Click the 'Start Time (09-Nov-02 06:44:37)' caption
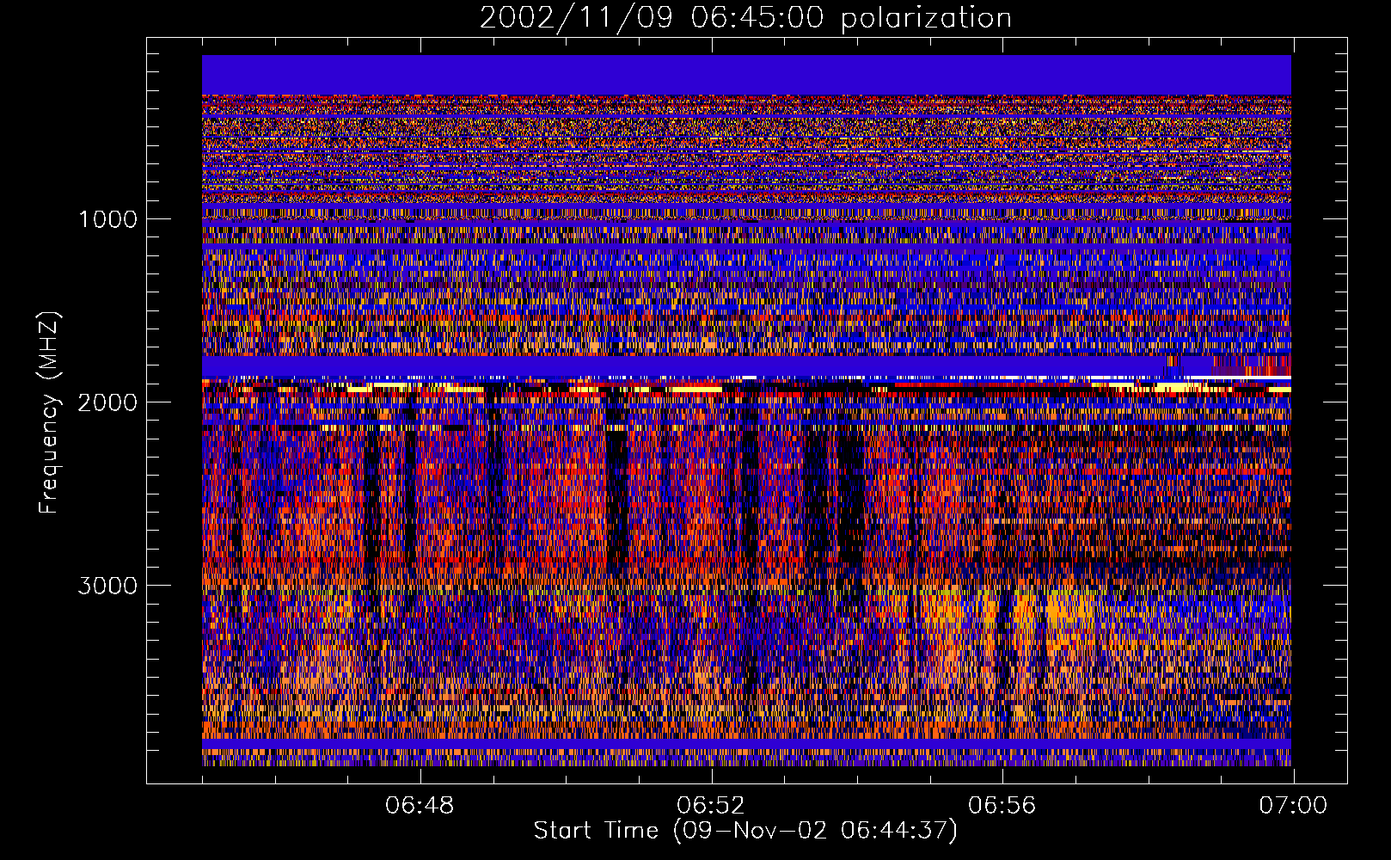The height and width of the screenshot is (860, 1391). coord(745,831)
